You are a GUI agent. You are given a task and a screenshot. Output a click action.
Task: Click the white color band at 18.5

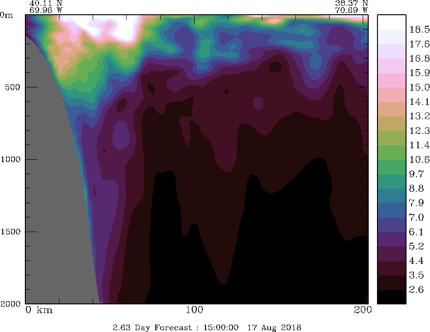click(x=392, y=22)
